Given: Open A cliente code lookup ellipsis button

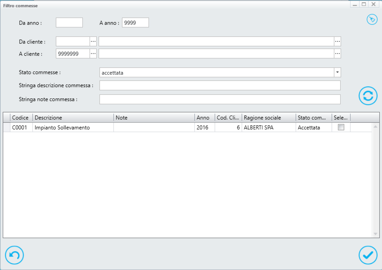Looking at the screenshot, I should point(93,53).
